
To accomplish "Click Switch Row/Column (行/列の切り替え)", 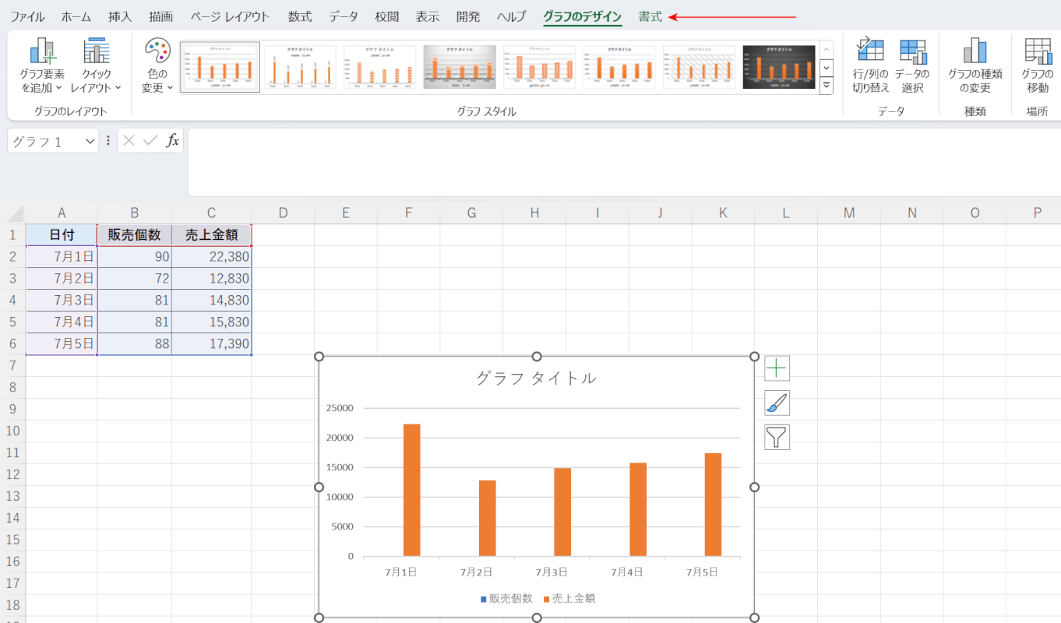I will (x=870, y=66).
